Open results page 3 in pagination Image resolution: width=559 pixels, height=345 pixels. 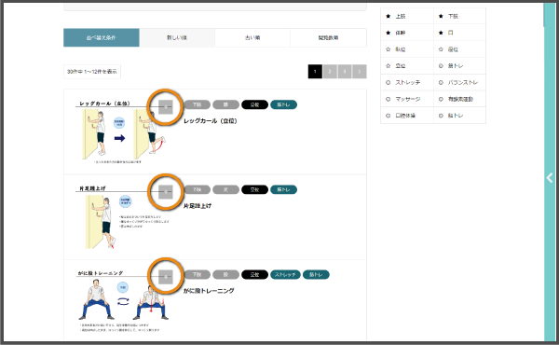coord(345,72)
